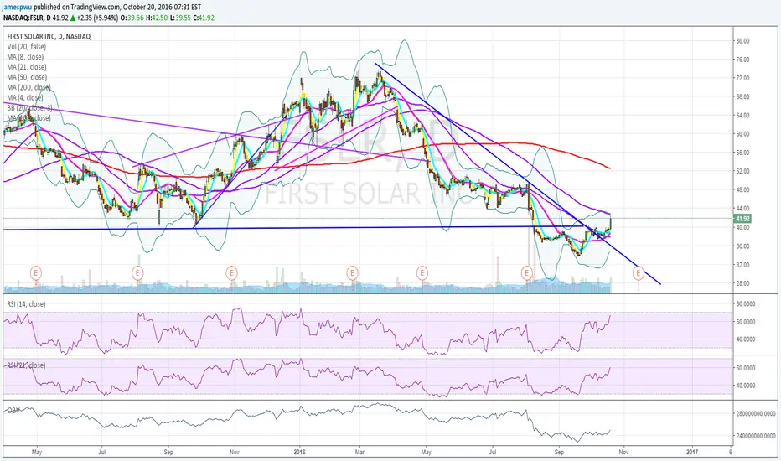Viewport: 781px width, 461px height.
Task: Click the 2017 time axis label
Action: coord(692,452)
